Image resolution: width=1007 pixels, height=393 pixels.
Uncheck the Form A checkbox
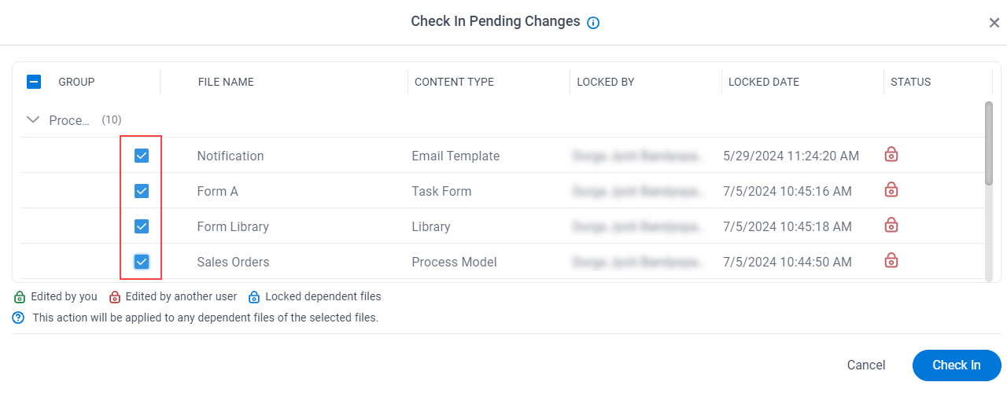[142, 191]
